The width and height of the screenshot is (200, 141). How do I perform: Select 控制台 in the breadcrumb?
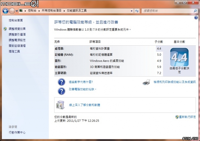(32, 11)
